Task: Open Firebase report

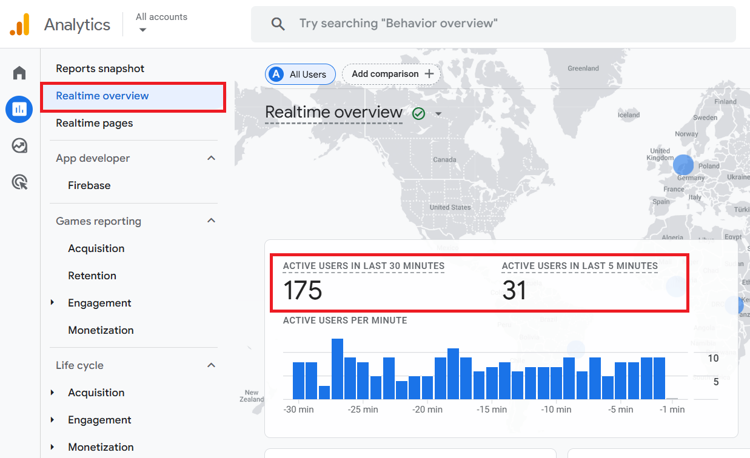Action: (x=89, y=185)
